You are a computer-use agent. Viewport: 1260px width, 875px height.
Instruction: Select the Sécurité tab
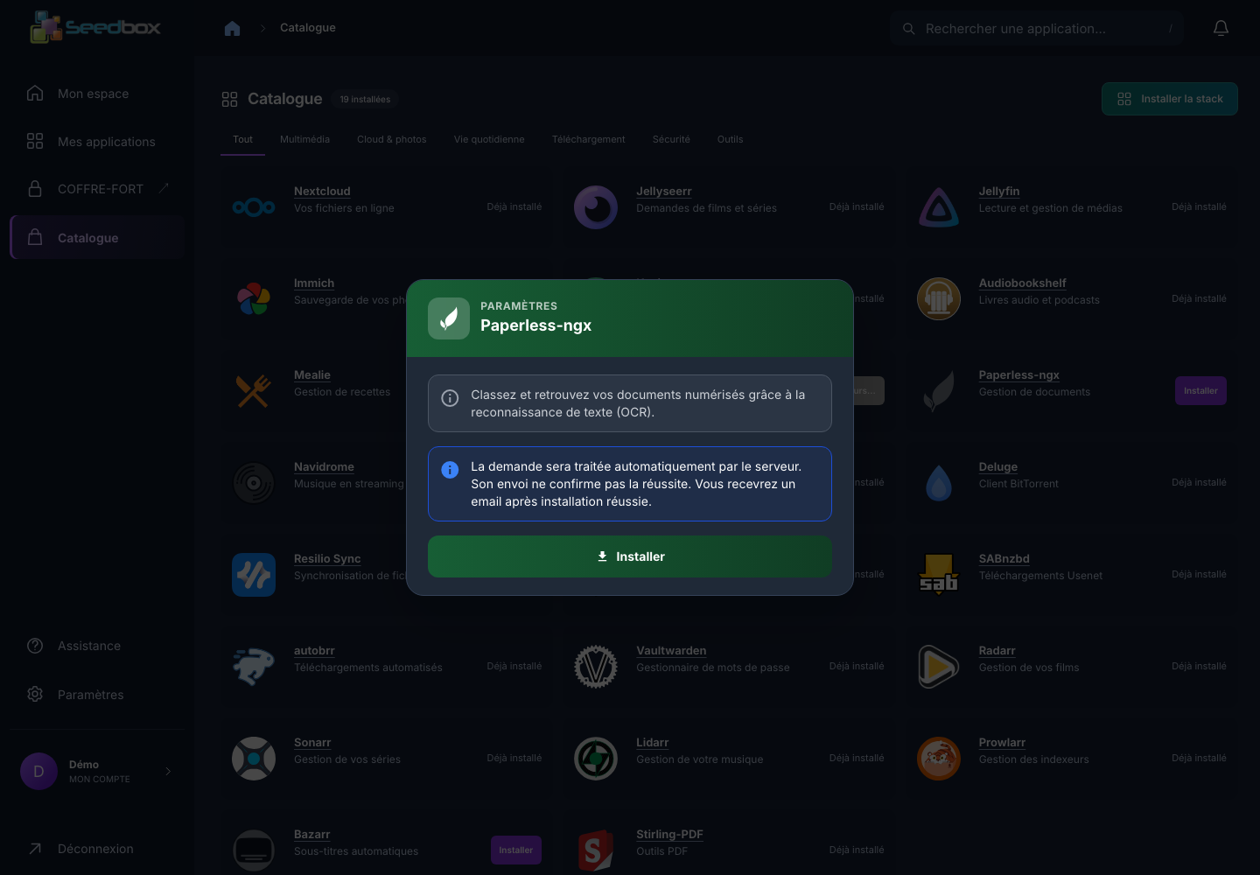671,139
